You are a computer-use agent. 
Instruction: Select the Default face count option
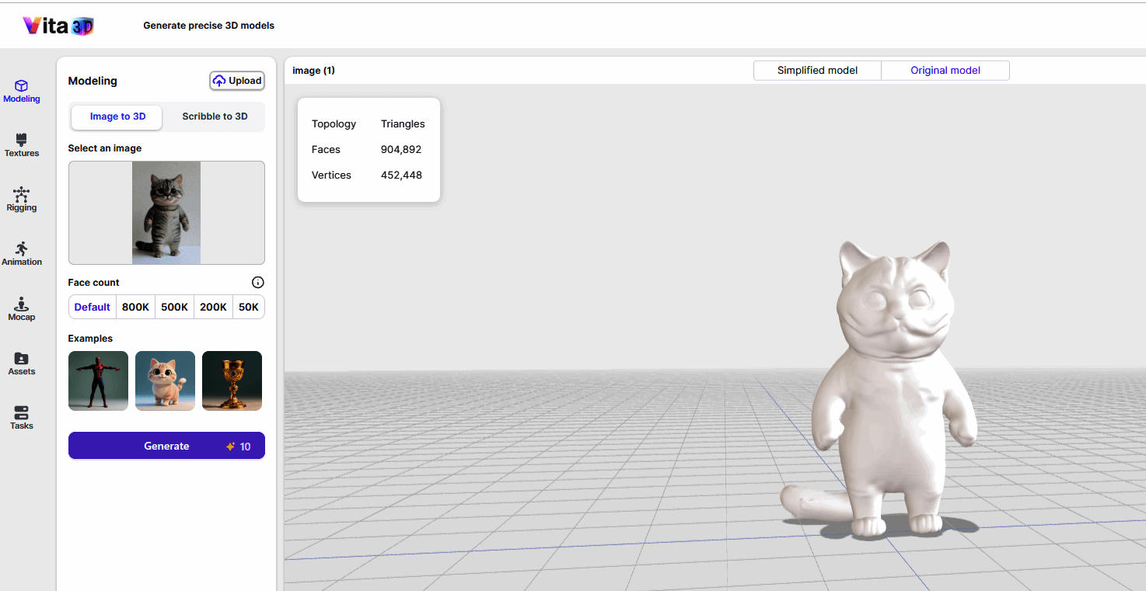(x=93, y=307)
